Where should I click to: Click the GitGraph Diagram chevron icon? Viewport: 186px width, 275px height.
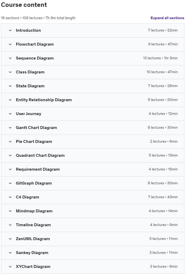(10, 183)
